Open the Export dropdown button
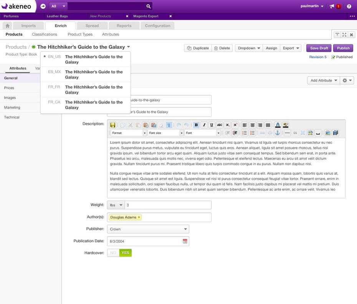Screen dimensions: 357x304 coord(291,48)
